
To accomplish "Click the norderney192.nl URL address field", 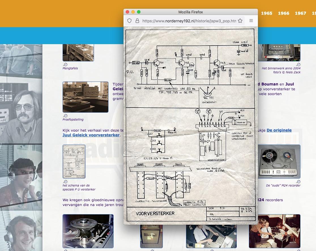I will [189, 21].
